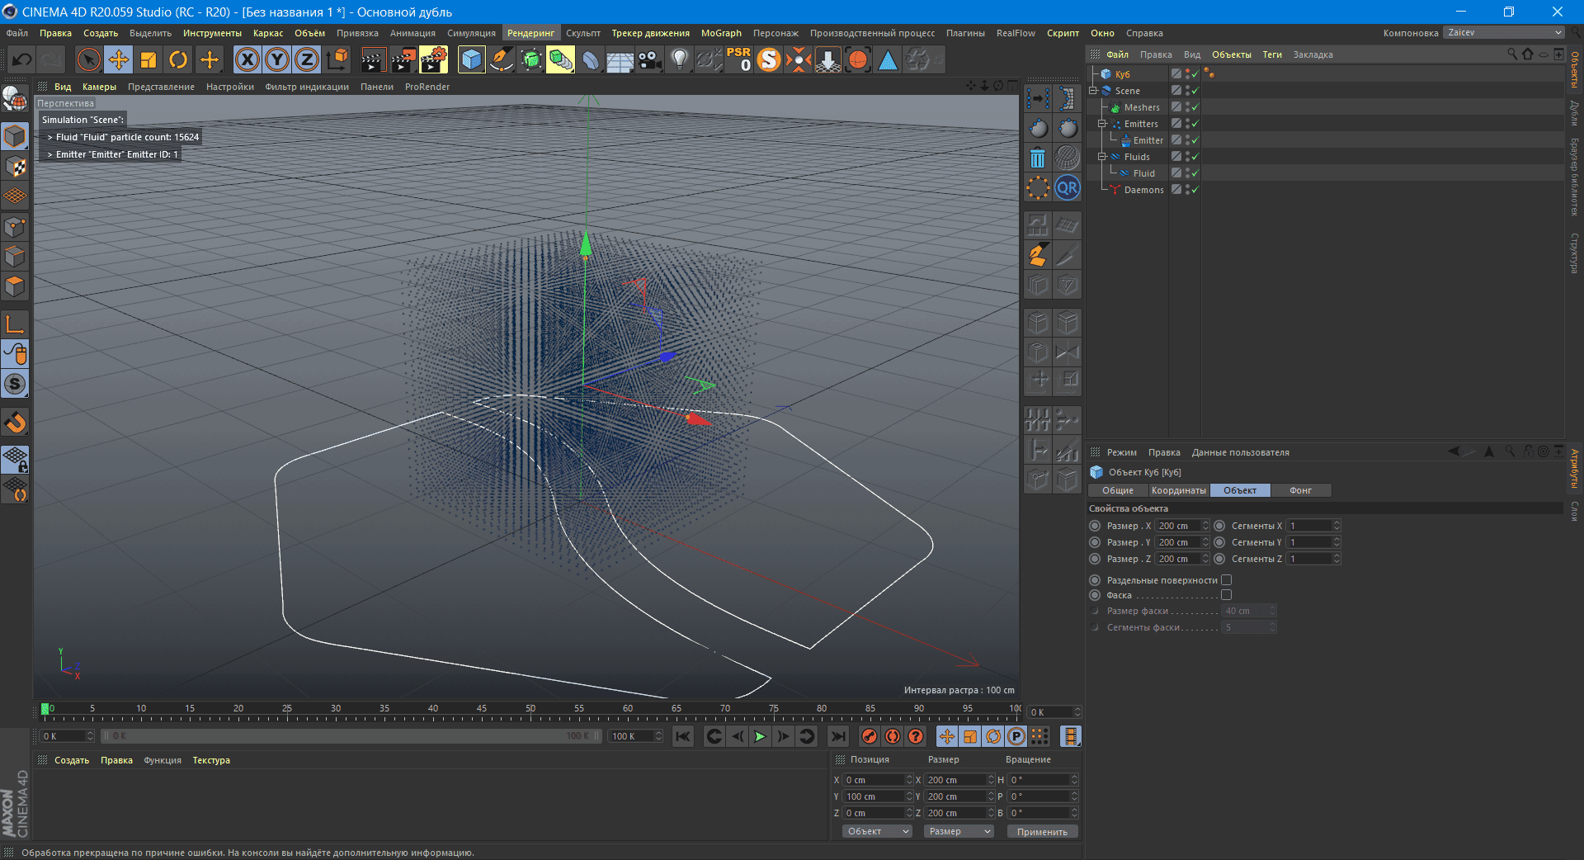Enable the Фаска checkbox
The image size is (1584, 860).
[1227, 595]
